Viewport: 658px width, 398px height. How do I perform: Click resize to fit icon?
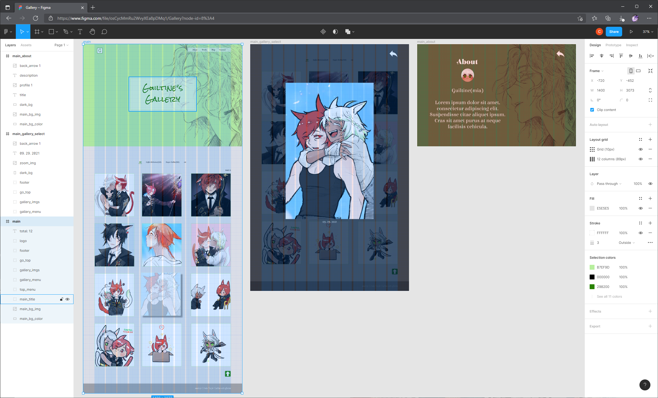650,71
